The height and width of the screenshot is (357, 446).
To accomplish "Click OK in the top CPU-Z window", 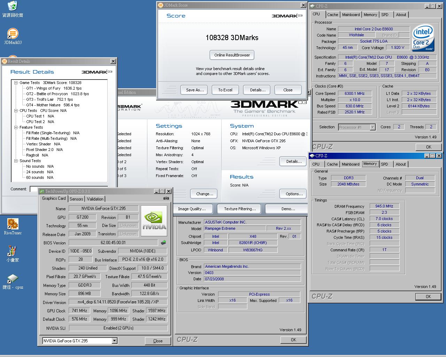I will [x=429, y=147].
